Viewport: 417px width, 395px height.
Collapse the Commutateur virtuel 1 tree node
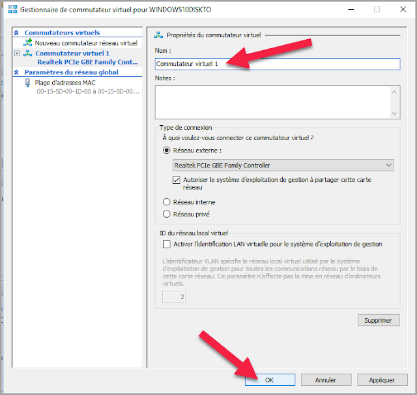[17, 53]
